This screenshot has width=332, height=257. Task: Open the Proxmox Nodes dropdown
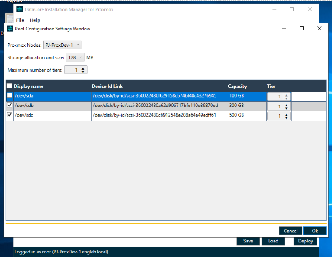(62, 45)
